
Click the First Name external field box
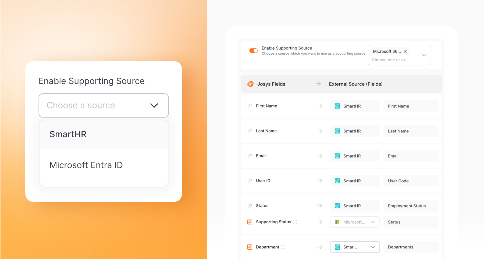411,106
